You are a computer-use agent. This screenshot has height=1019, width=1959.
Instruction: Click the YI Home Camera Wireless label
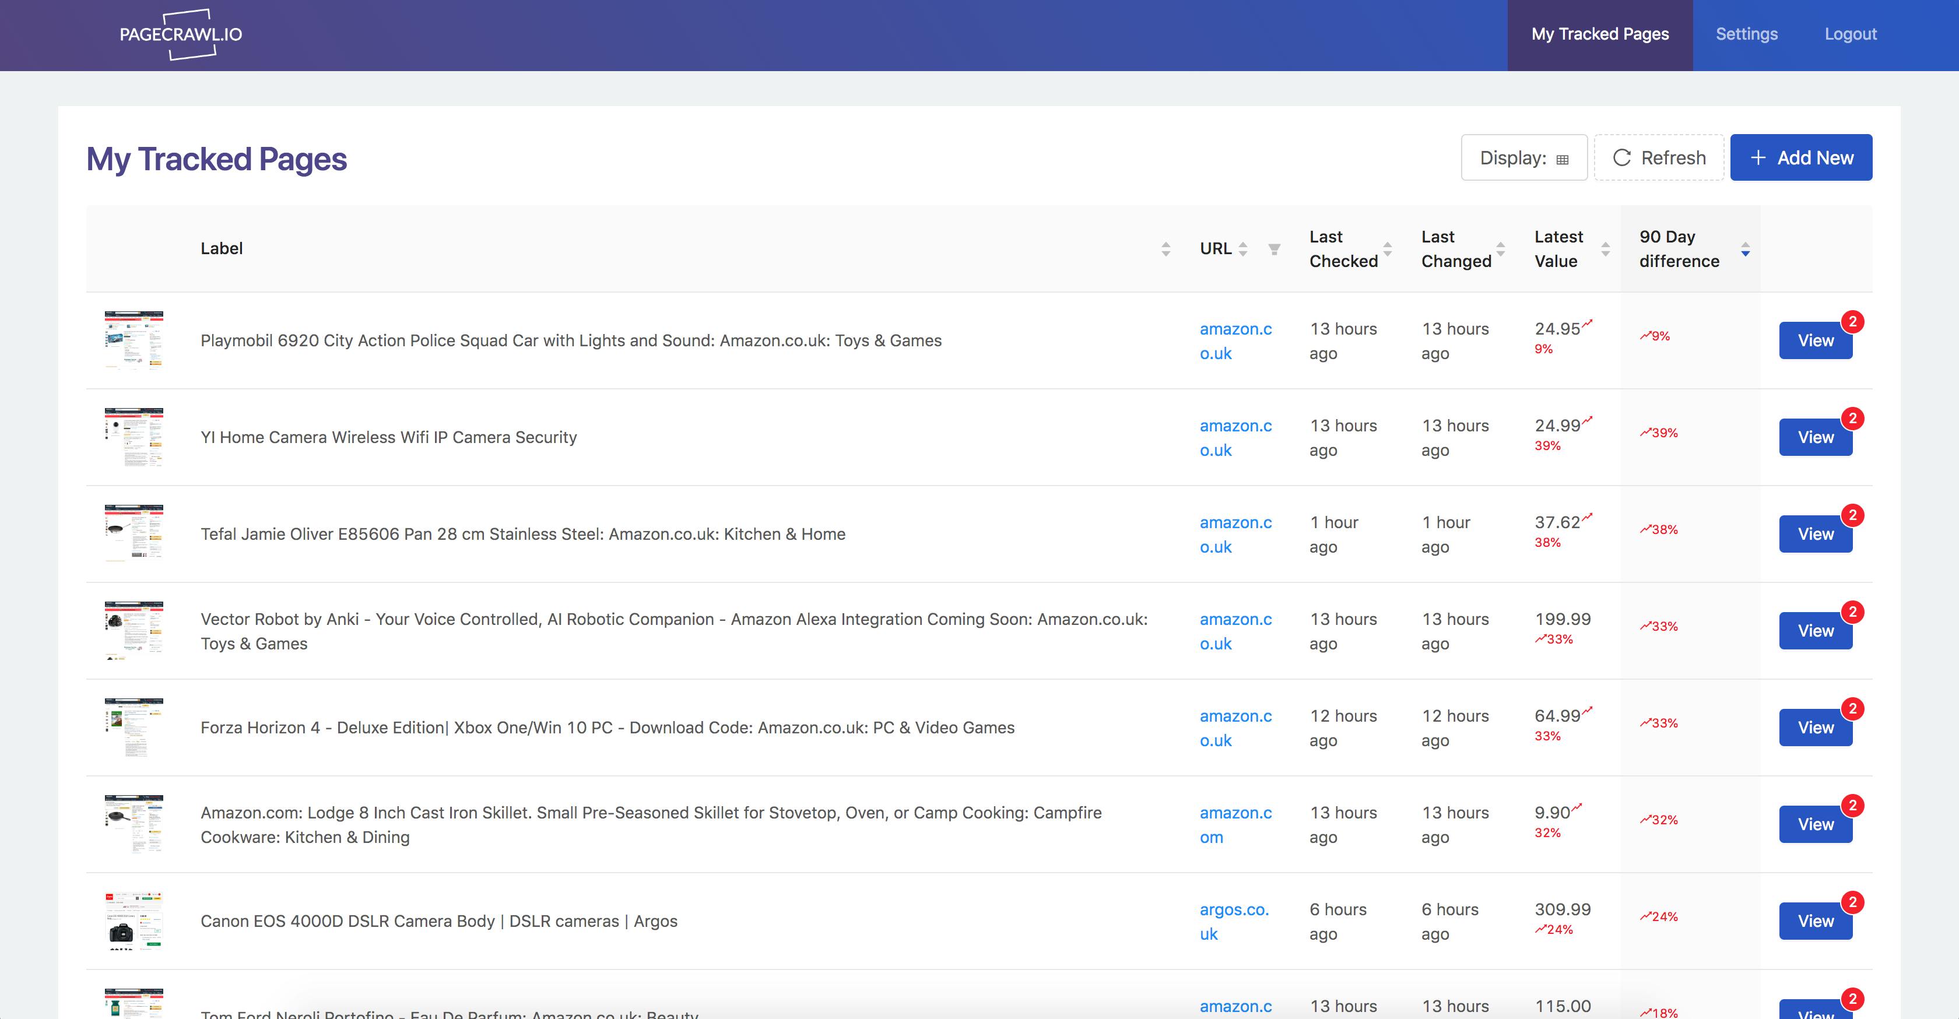(389, 437)
